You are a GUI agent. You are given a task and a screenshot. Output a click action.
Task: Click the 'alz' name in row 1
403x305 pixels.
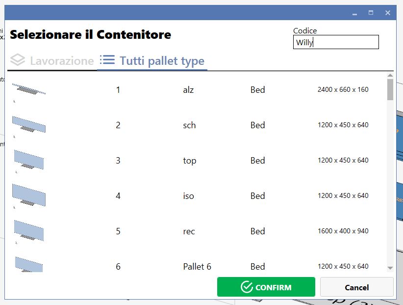188,90
